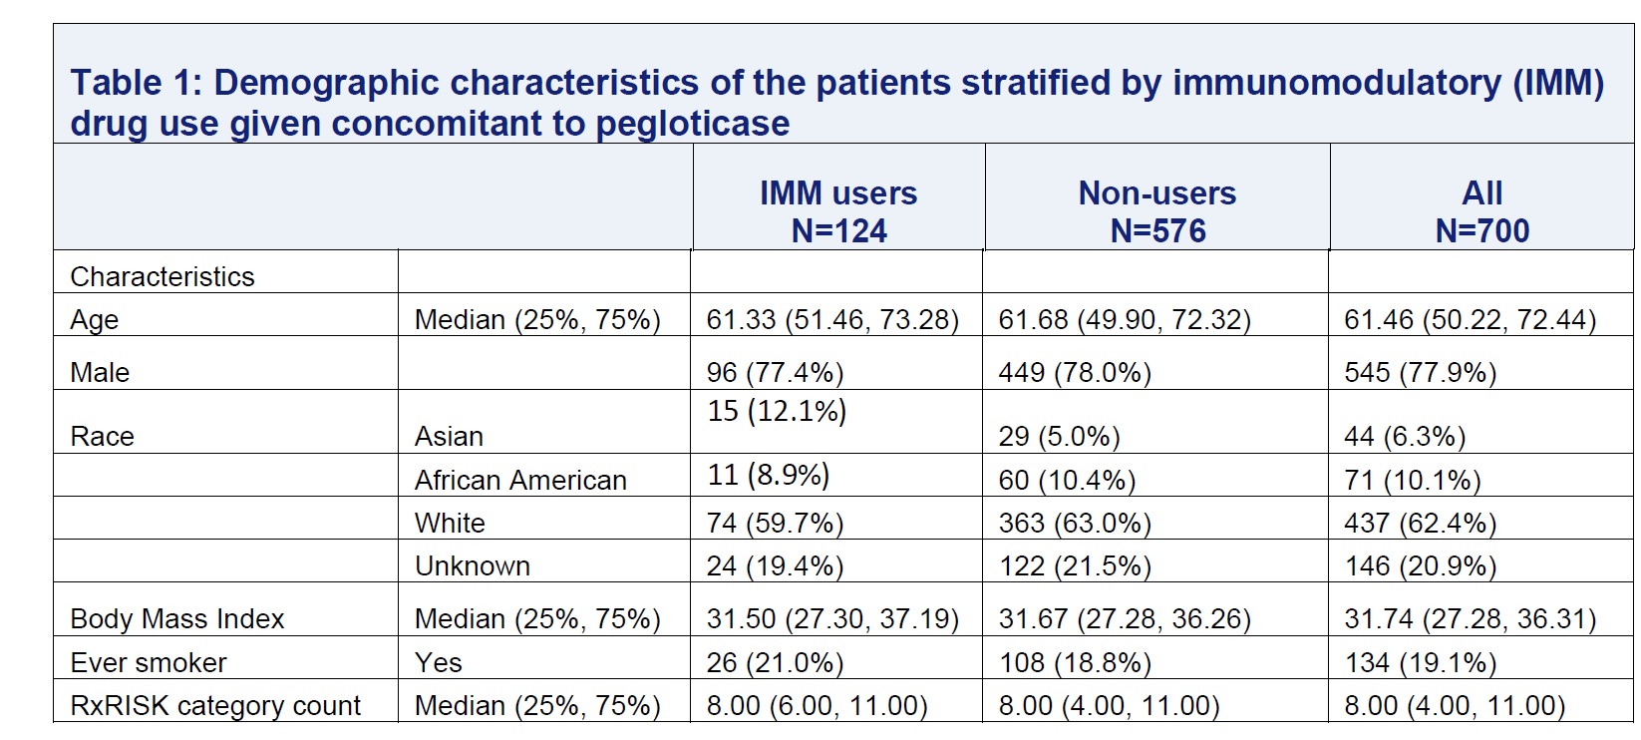The width and height of the screenshot is (1641, 740).
Task: Select the African American subcategory label
Action: (x=520, y=481)
